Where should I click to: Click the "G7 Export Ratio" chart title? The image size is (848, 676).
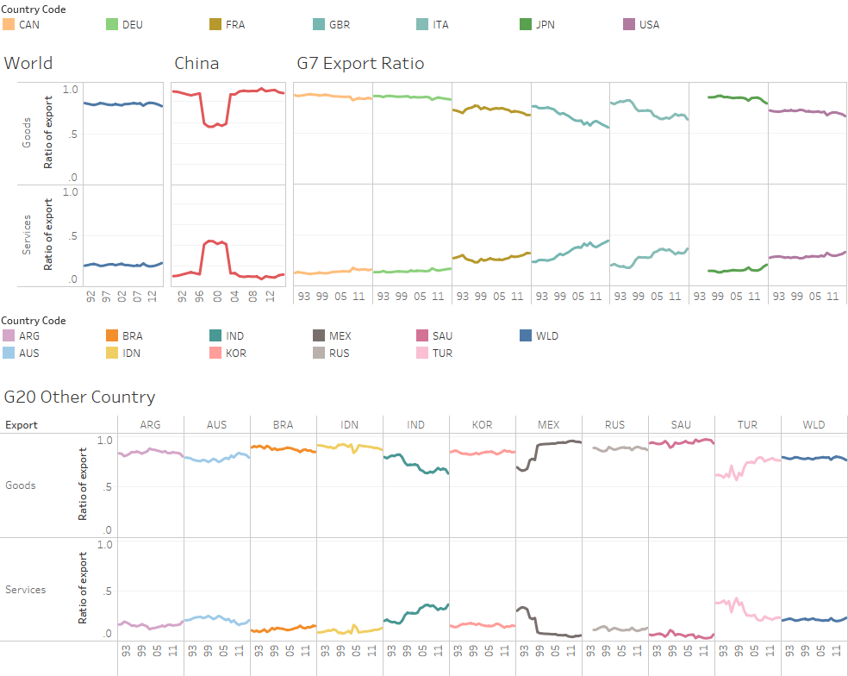[x=360, y=64]
